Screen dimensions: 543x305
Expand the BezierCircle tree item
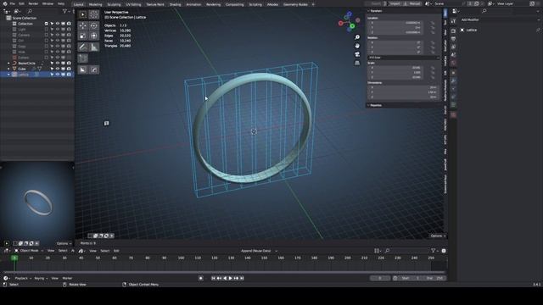pos(8,64)
